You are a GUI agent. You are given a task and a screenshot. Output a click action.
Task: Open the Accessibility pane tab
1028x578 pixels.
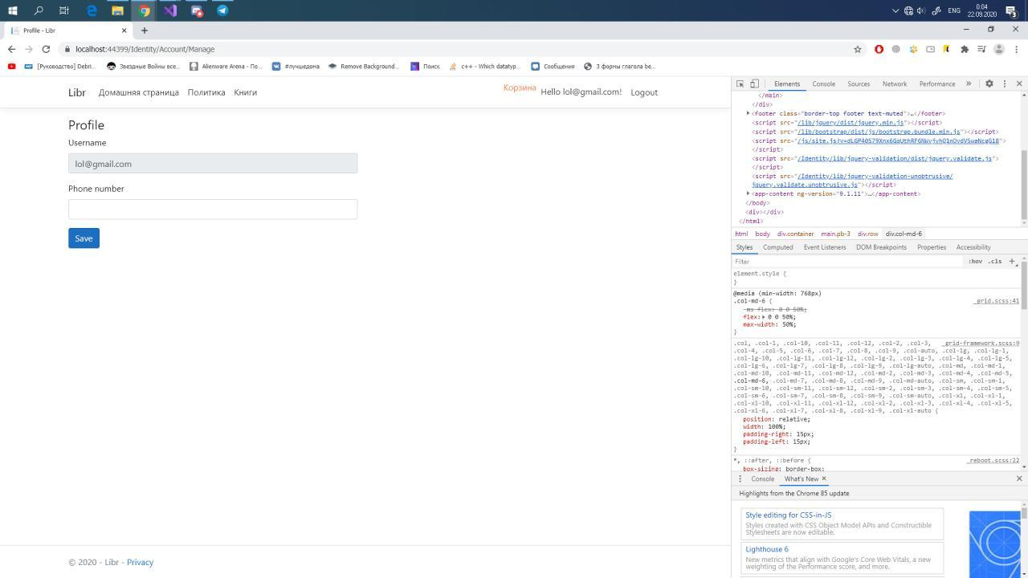[973, 247]
